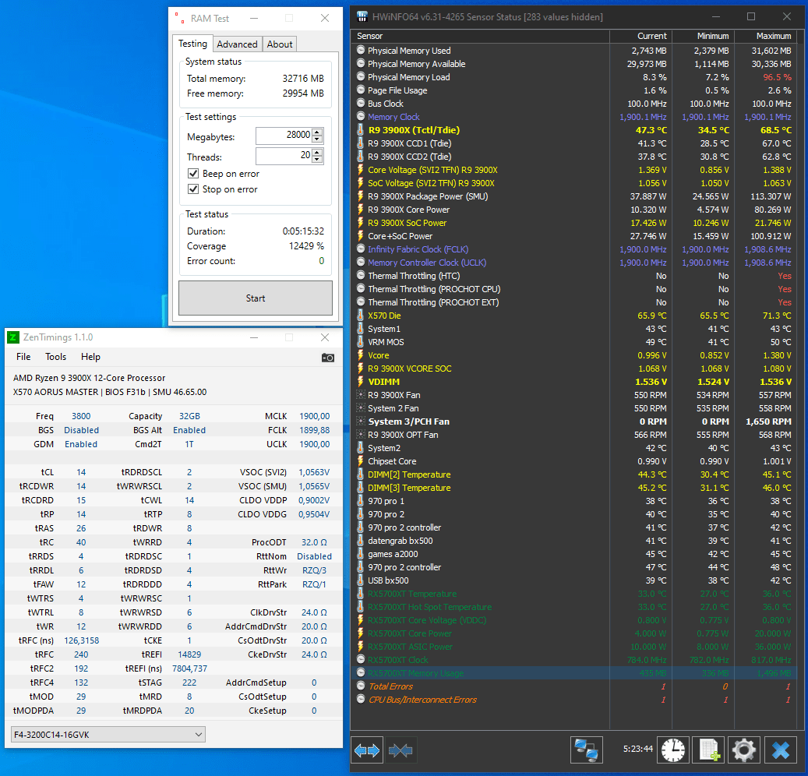Click the HWiNFO expand columns arrows icon
Image resolution: width=808 pixels, height=776 pixels.
[367, 750]
